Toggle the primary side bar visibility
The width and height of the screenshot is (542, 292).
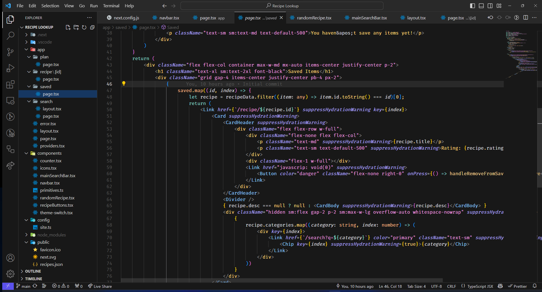pyautogui.click(x=473, y=6)
